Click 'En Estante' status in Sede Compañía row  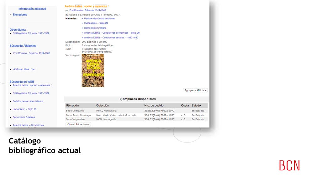pyautogui.click(x=198, y=111)
